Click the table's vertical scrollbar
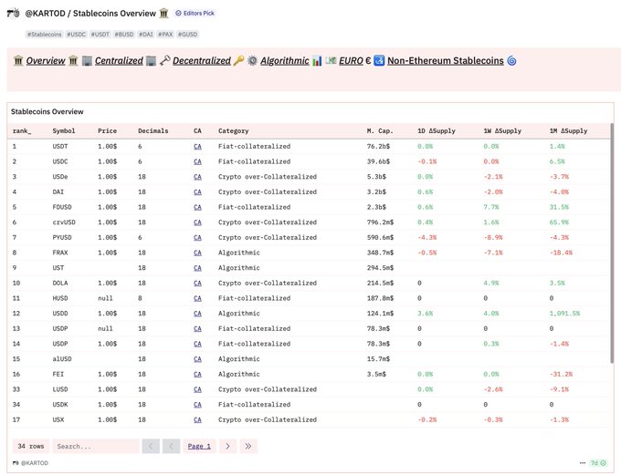The height and width of the screenshot is (475, 621). coord(612,243)
